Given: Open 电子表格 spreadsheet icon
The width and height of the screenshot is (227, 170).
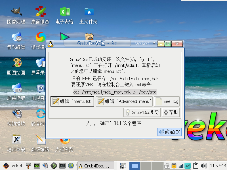Looking at the screenshot, I should pyautogui.click(x=65, y=12).
